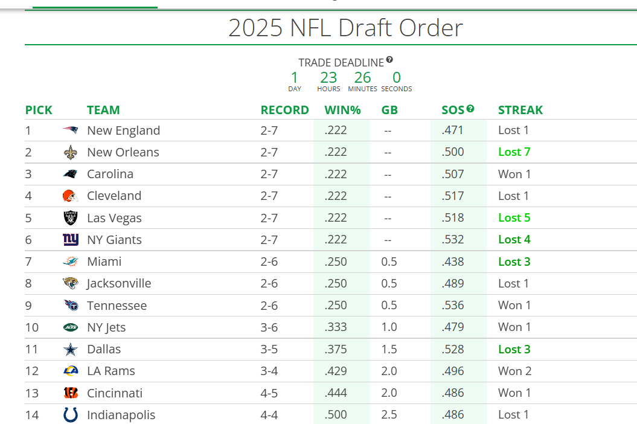This screenshot has width=637, height=424.
Task: Click the Indianapolis Colts horseshoe logo
Action: [71, 415]
